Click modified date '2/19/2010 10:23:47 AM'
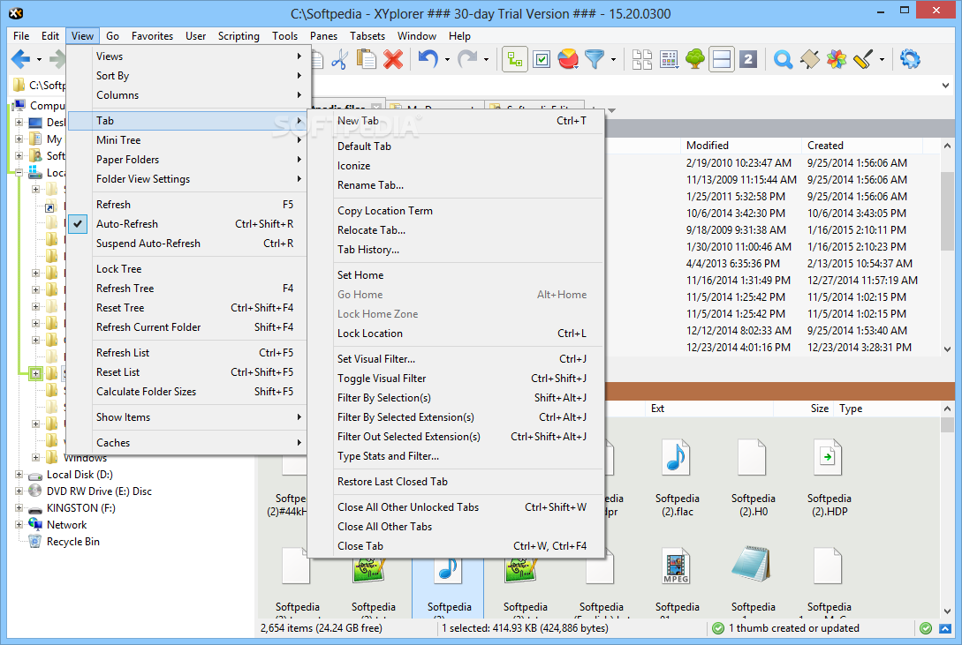Image resolution: width=962 pixels, height=645 pixels. click(x=739, y=163)
